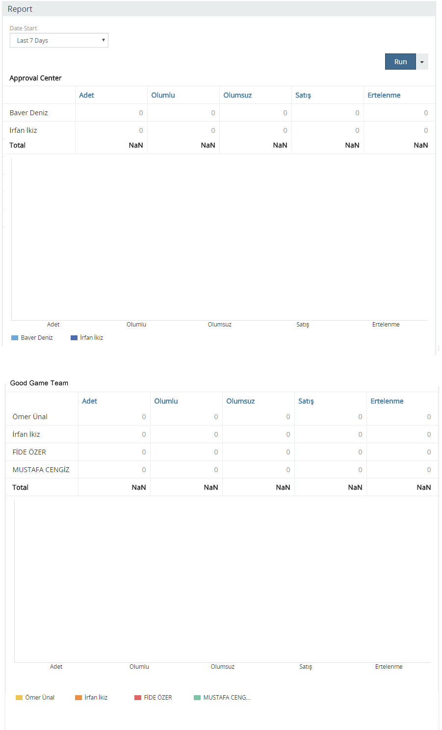Click Adet header in Good Game Team
Screen dimensions: 442x730
tap(89, 401)
